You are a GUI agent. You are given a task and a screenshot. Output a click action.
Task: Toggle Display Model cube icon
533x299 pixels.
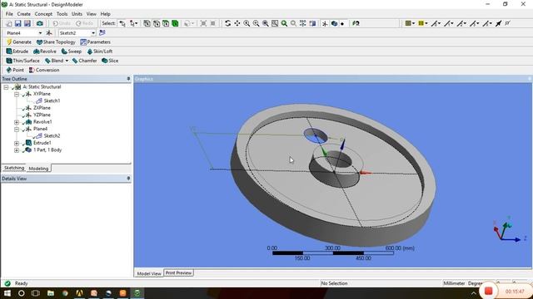[x=334, y=23]
